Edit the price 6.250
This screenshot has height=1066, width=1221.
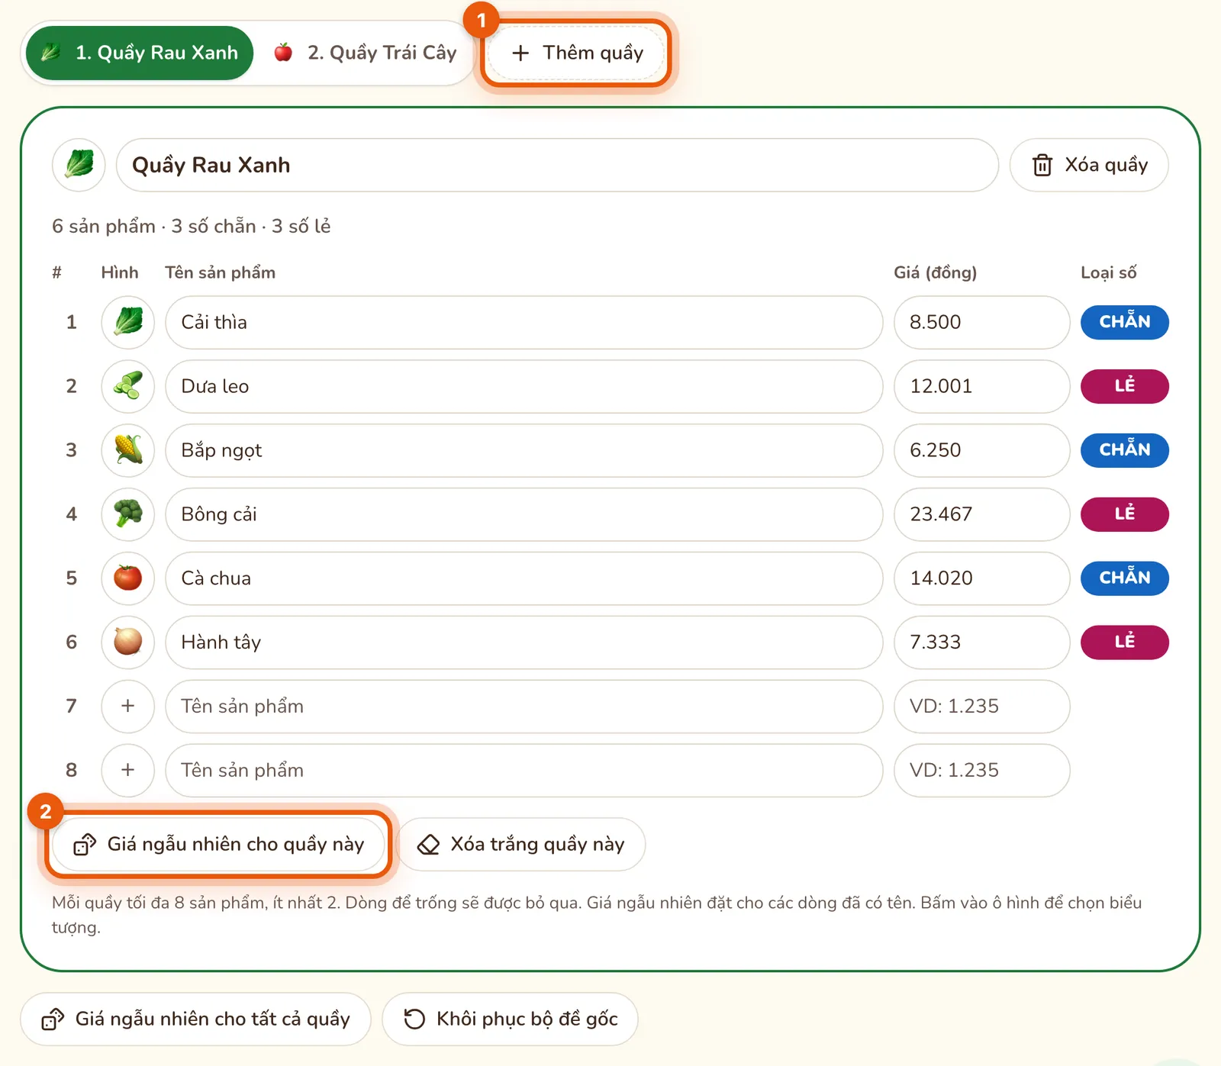coord(981,450)
